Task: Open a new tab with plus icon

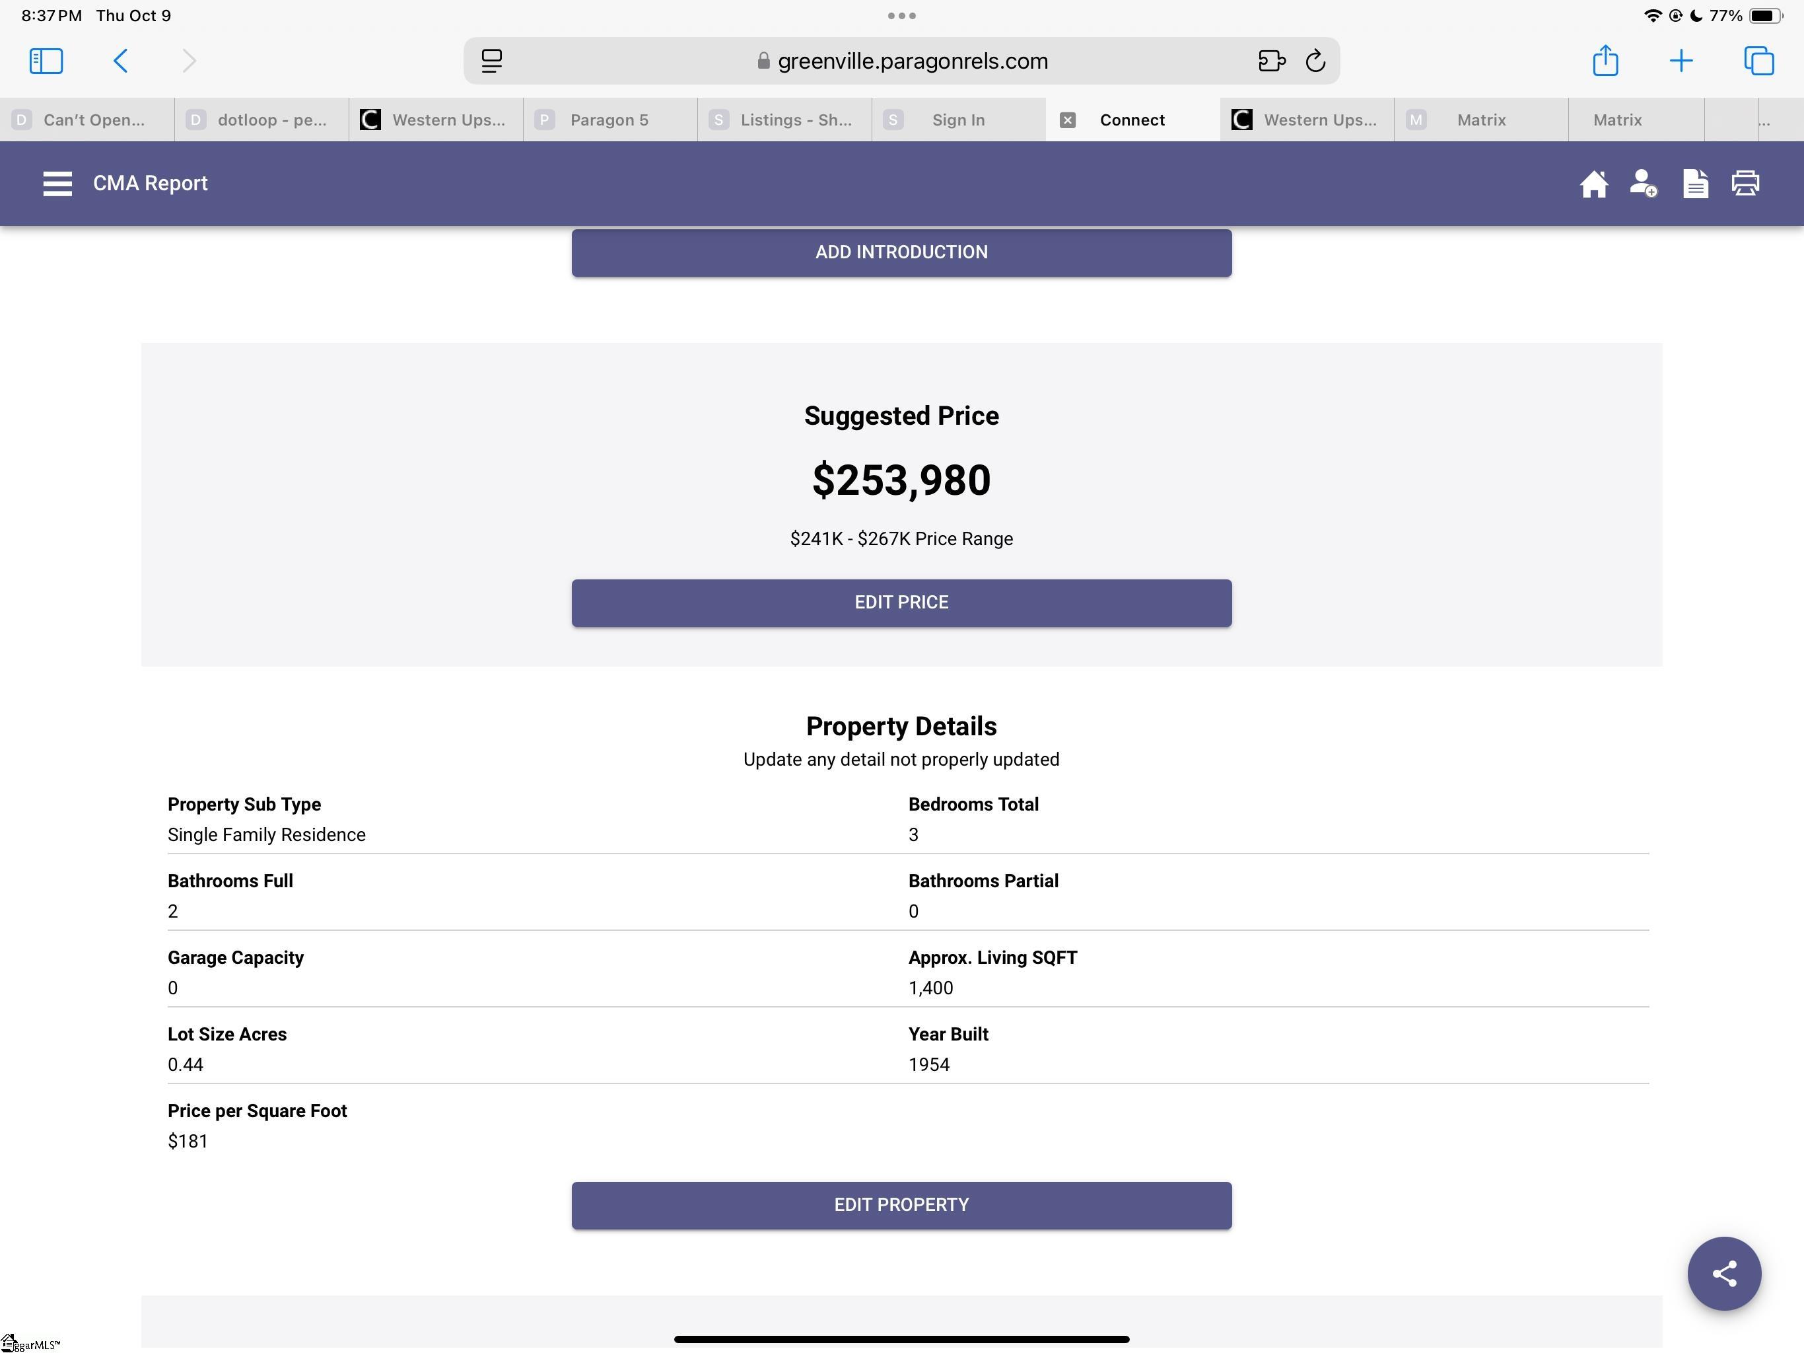Action: click(x=1681, y=61)
